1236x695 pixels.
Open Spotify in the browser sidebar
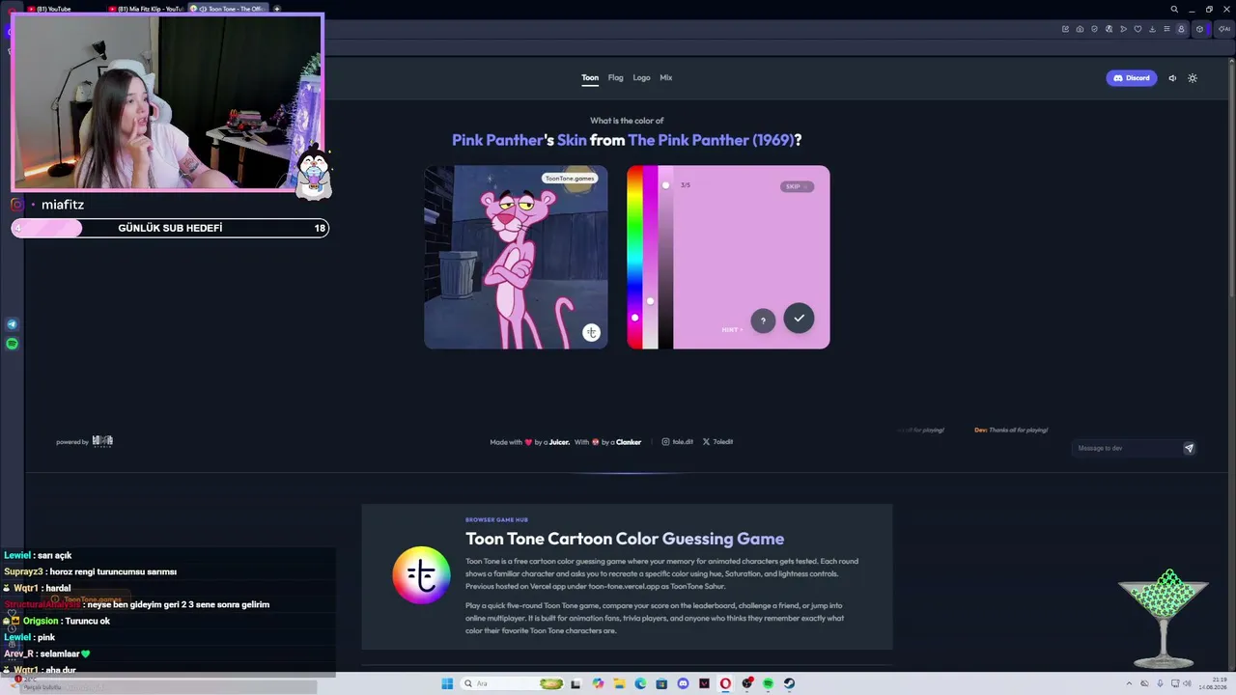coord(12,344)
